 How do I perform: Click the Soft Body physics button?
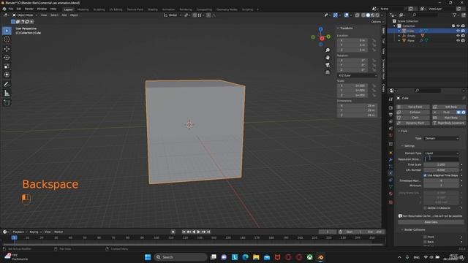tap(449, 107)
